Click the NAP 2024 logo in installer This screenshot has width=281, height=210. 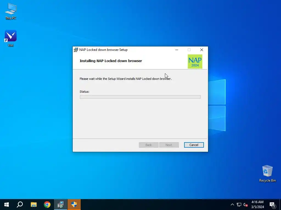coord(195,62)
